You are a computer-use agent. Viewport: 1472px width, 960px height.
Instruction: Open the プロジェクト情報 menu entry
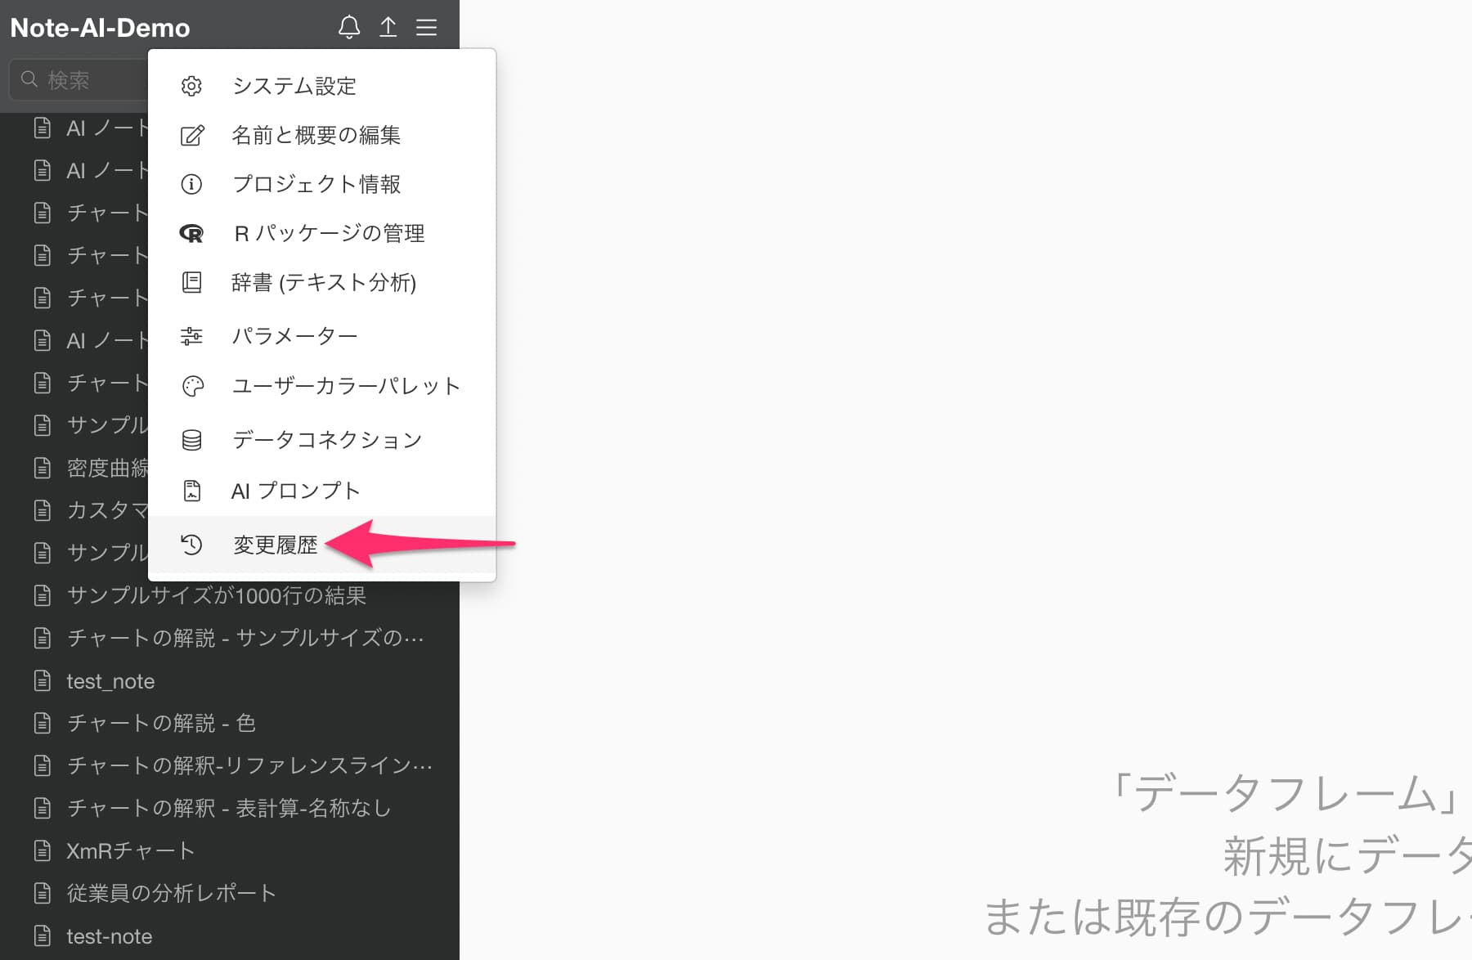tap(316, 184)
